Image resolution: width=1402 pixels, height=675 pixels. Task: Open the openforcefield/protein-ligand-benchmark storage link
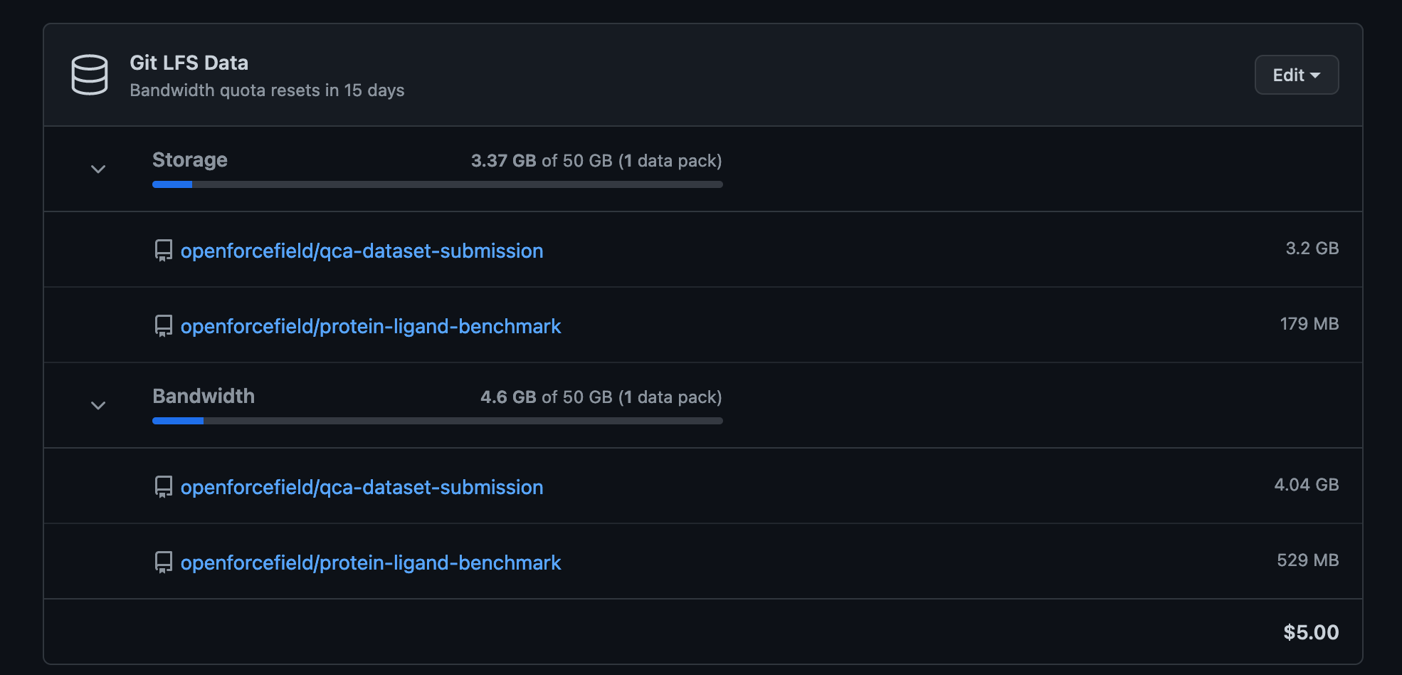371,325
